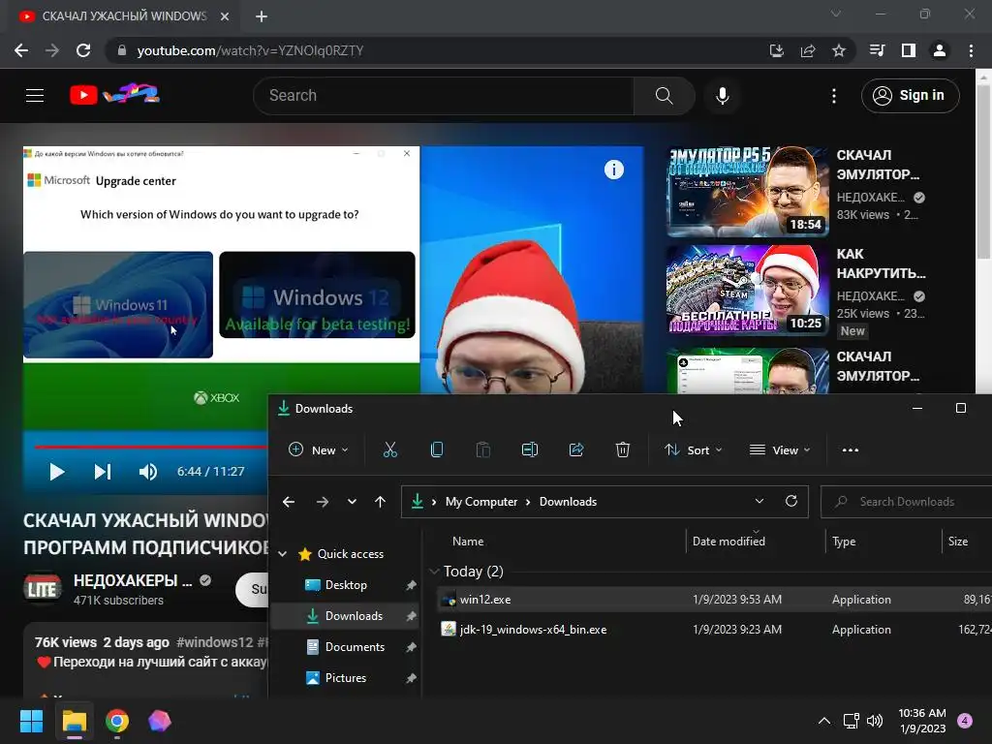The width and height of the screenshot is (992, 744).
Task: Focus the YouTube Search field
Action: click(x=443, y=96)
